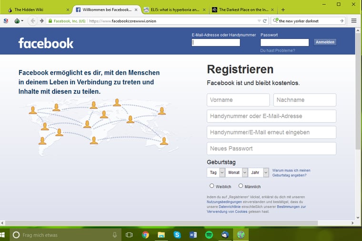Click the Anmelden login button
The width and height of the screenshot is (362, 241).
325,42
